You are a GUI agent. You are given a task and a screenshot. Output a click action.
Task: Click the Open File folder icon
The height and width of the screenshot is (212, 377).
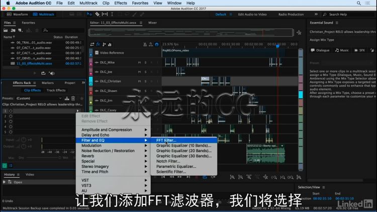6,30
